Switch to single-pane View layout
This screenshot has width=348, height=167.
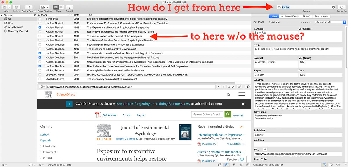[x=61, y=7]
